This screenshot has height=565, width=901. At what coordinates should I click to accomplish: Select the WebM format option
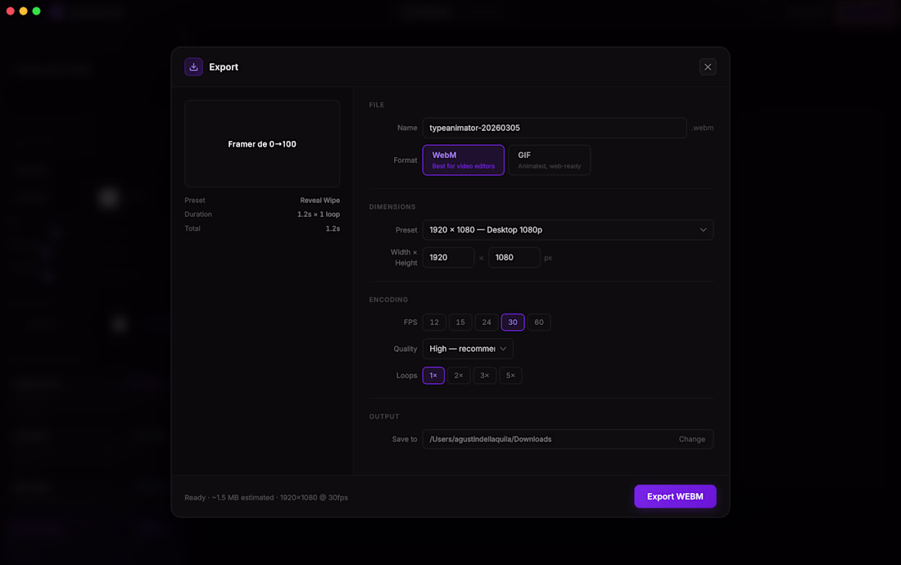coord(463,160)
